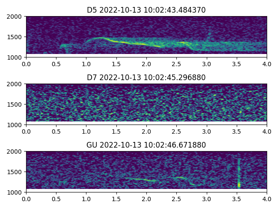
Task: Select the short blip near 0.6s in D5
Action: click(x=63, y=45)
